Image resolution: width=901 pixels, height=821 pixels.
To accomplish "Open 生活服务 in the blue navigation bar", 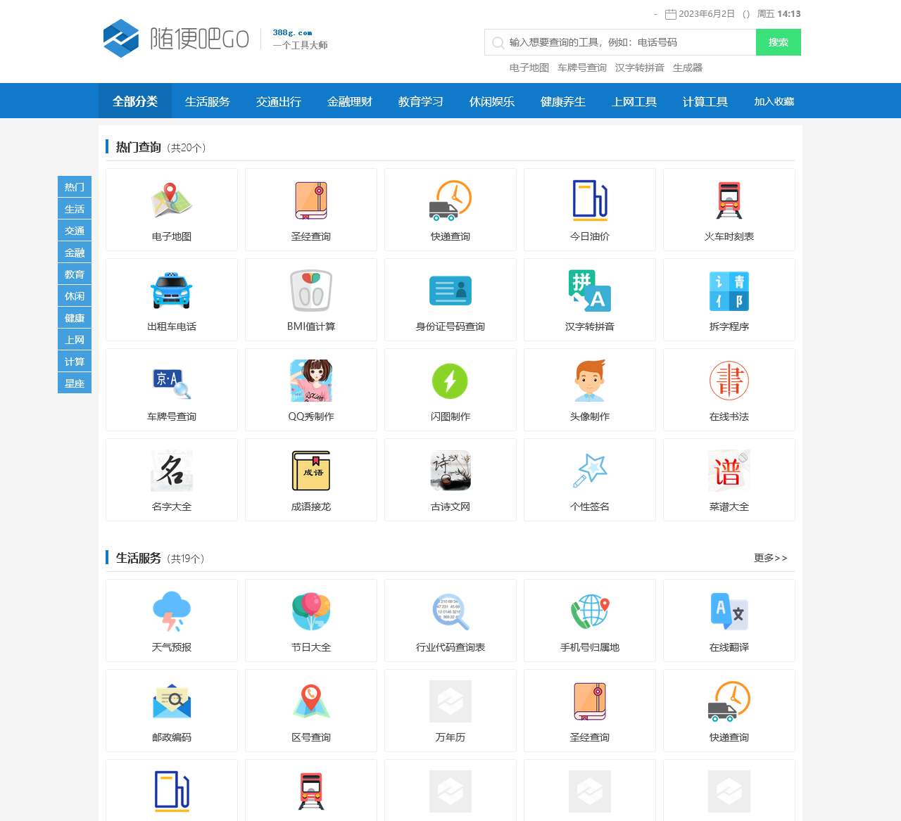I will (x=208, y=101).
